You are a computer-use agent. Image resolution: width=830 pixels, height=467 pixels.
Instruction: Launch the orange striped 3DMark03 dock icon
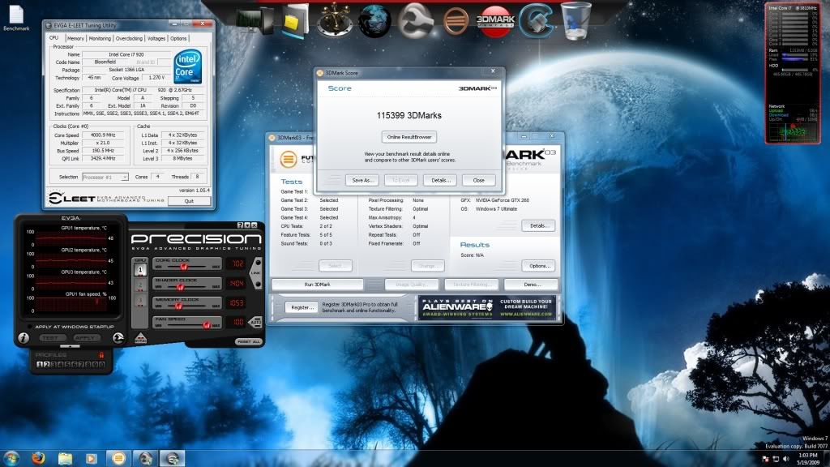[456, 21]
